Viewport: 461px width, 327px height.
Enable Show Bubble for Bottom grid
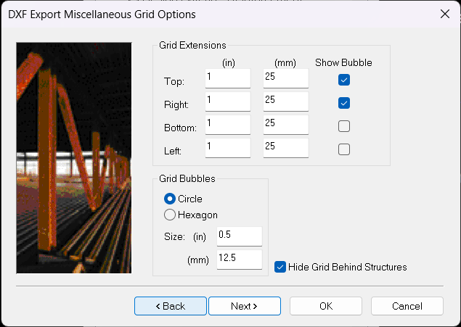(344, 126)
